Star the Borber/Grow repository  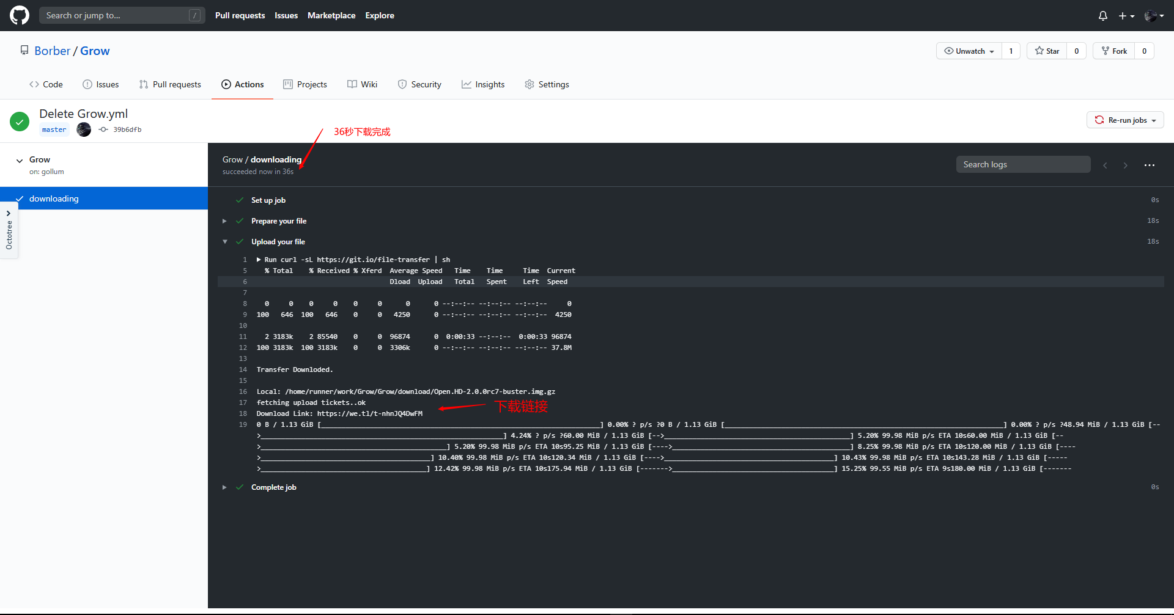[1047, 51]
